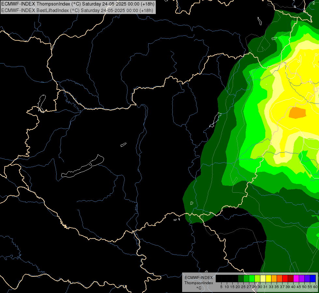Viewport: 319px width, 293px height.
Task: Select the medium green 25-27 legend swatch
Action: click(x=246, y=278)
